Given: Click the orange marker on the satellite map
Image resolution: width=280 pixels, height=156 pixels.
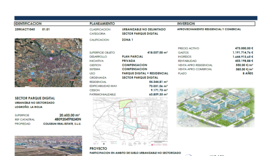Looking at the screenshot, I should [52, 52].
